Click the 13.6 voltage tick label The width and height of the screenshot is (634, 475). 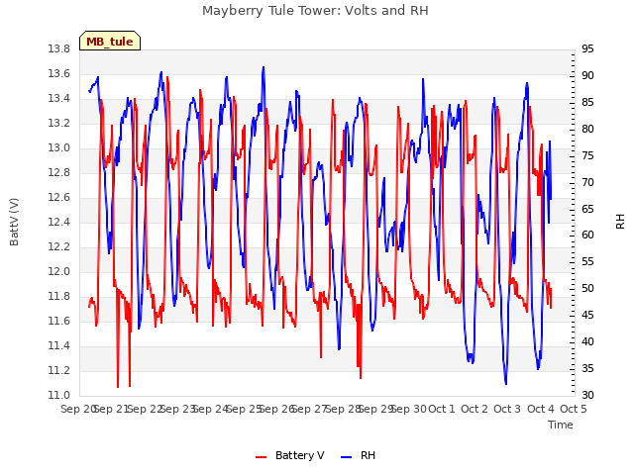[59, 73]
